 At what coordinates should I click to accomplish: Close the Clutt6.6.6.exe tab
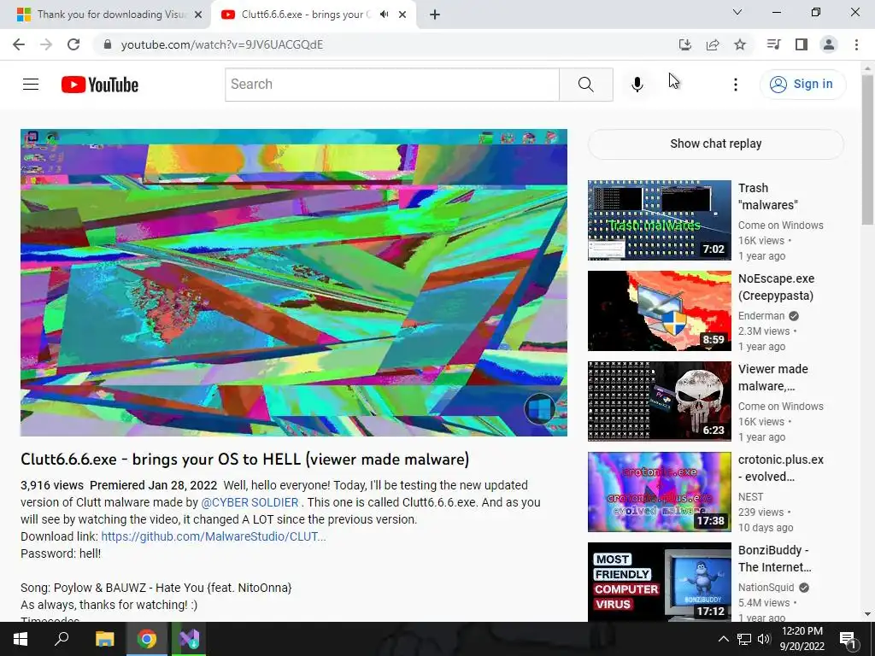click(x=402, y=15)
